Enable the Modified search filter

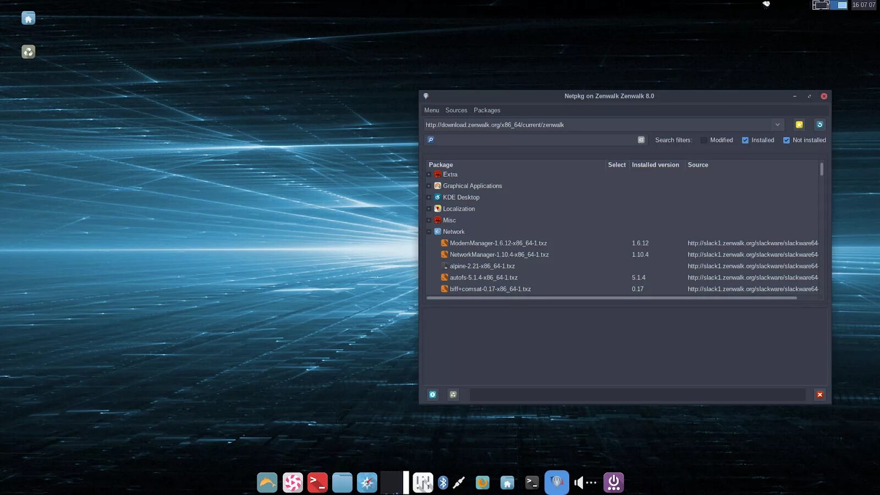pos(704,140)
